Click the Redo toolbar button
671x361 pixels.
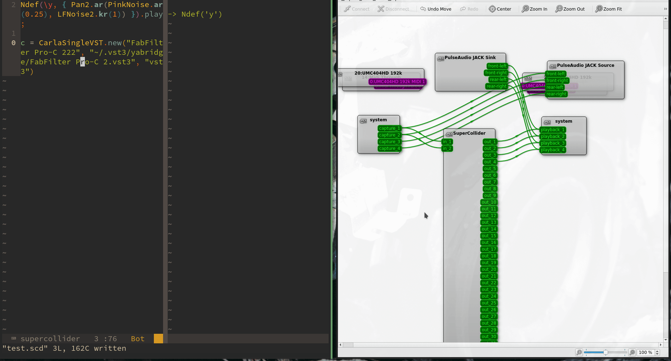coord(469,9)
